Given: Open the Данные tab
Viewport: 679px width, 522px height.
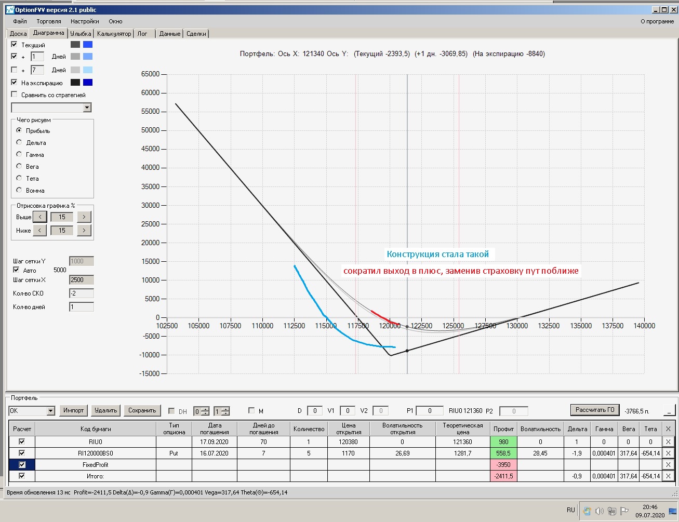Looking at the screenshot, I should coord(170,34).
